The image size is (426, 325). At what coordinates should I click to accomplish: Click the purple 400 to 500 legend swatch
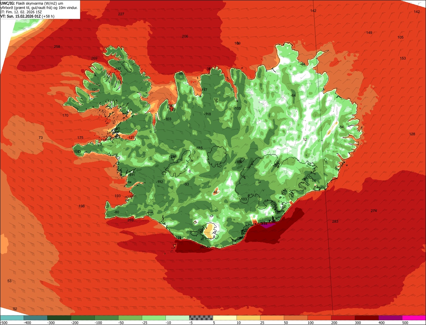tap(390, 318)
